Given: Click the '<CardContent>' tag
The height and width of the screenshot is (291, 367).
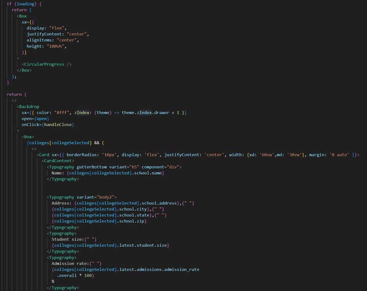Looking at the screenshot, I should click(58, 161).
